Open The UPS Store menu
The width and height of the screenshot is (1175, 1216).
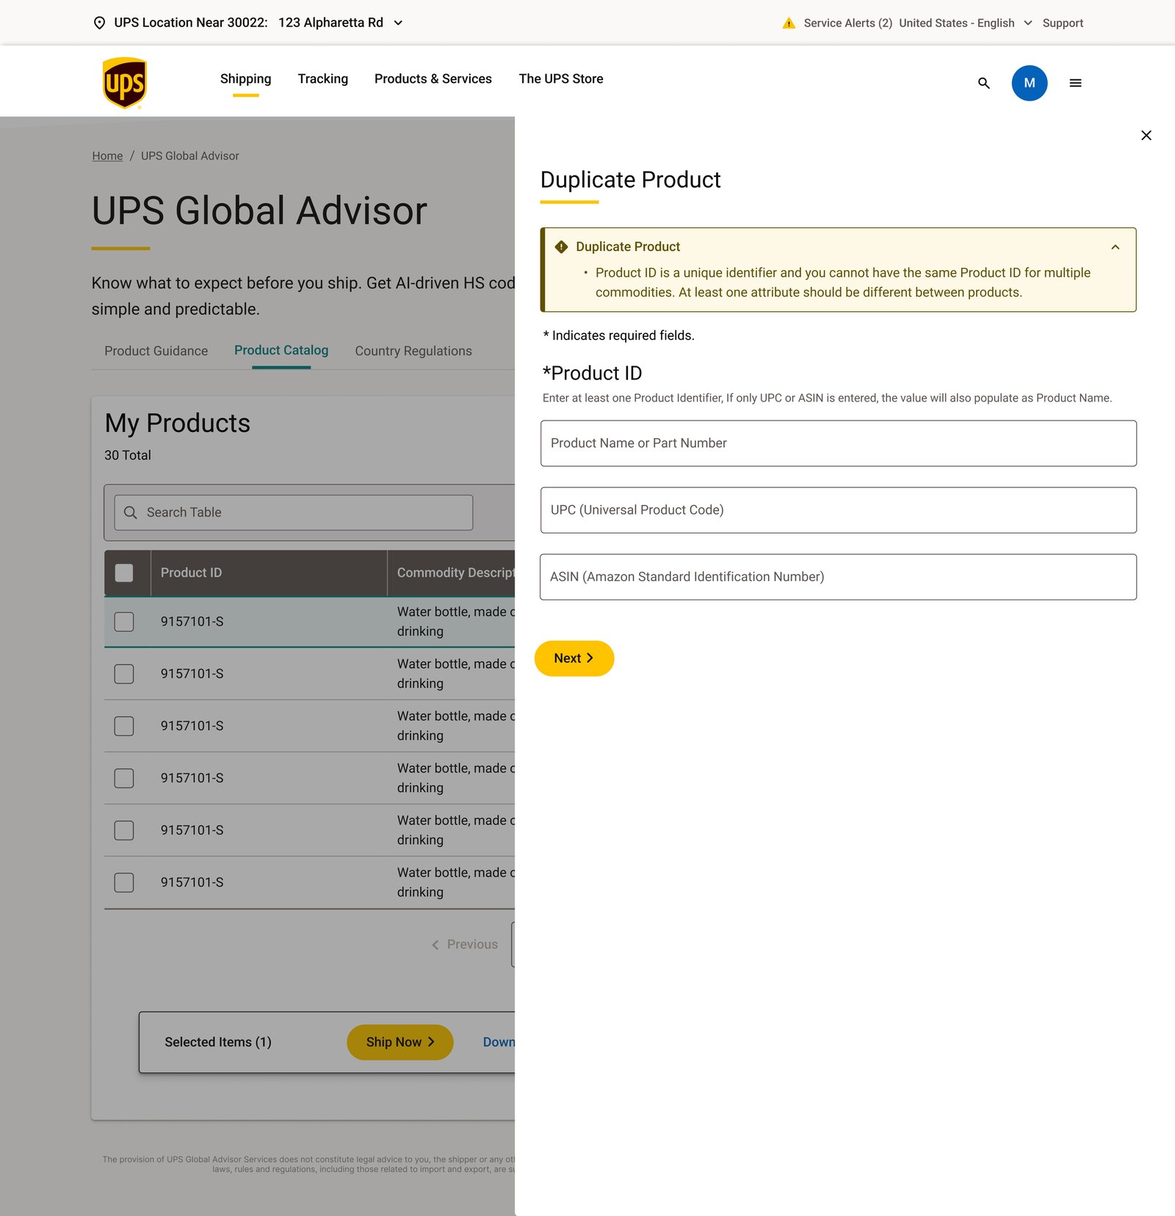(x=560, y=79)
